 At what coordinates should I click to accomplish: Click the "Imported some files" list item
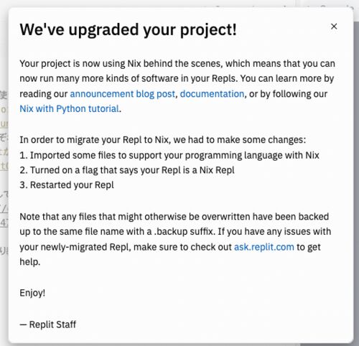(169, 155)
